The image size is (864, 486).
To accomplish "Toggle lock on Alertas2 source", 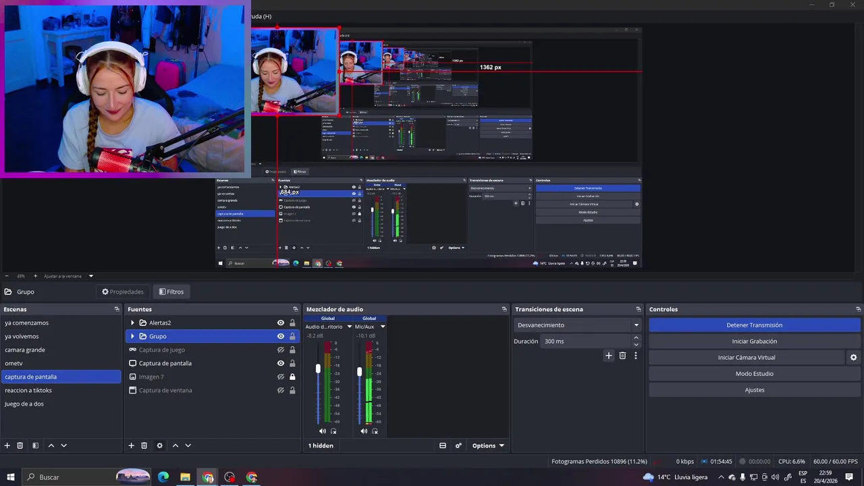I will (292, 323).
